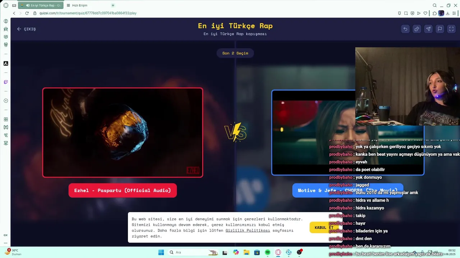This screenshot has height=258, width=460.
Task: Take a snapshot with dashed-square icon
Action: (406, 13)
